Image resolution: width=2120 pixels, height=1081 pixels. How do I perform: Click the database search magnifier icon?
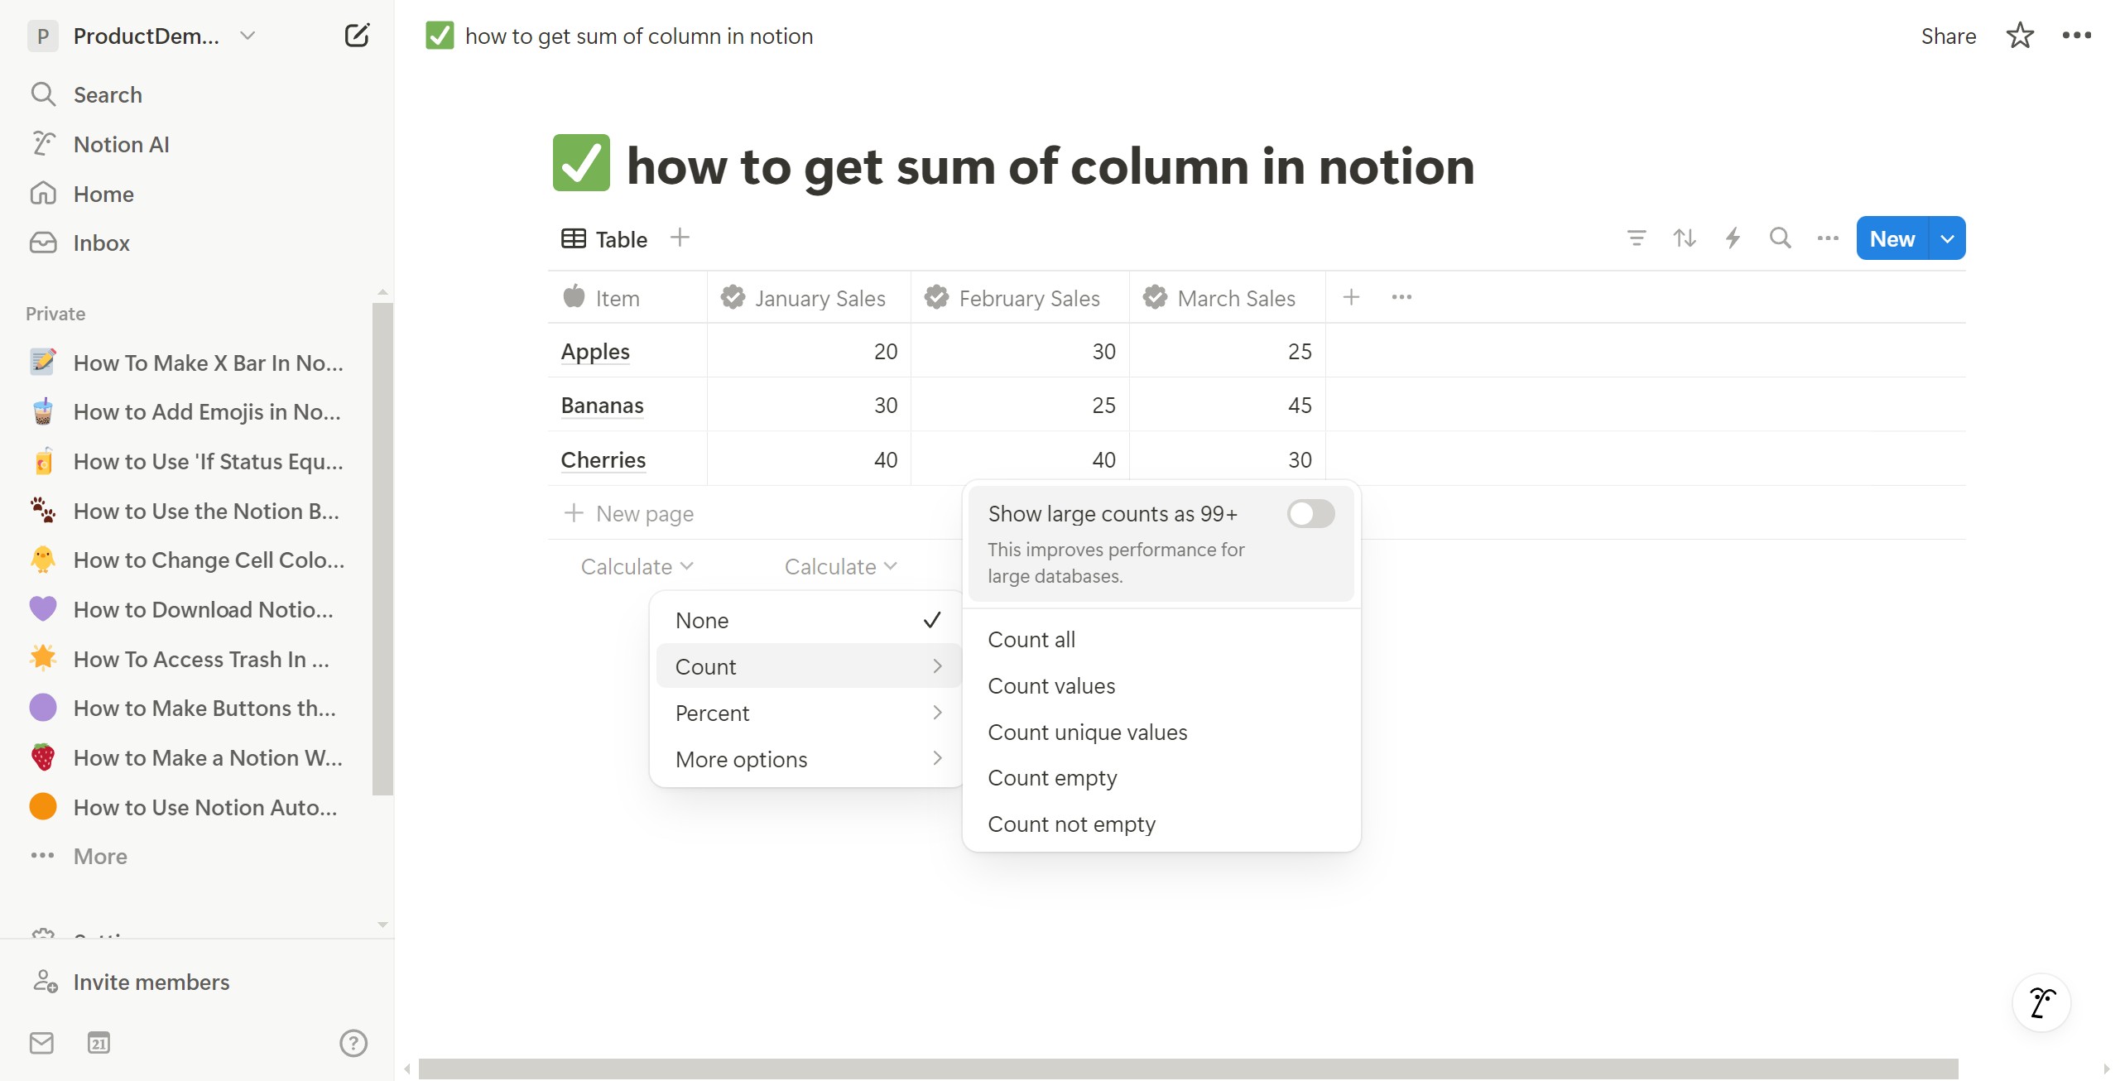(1780, 238)
